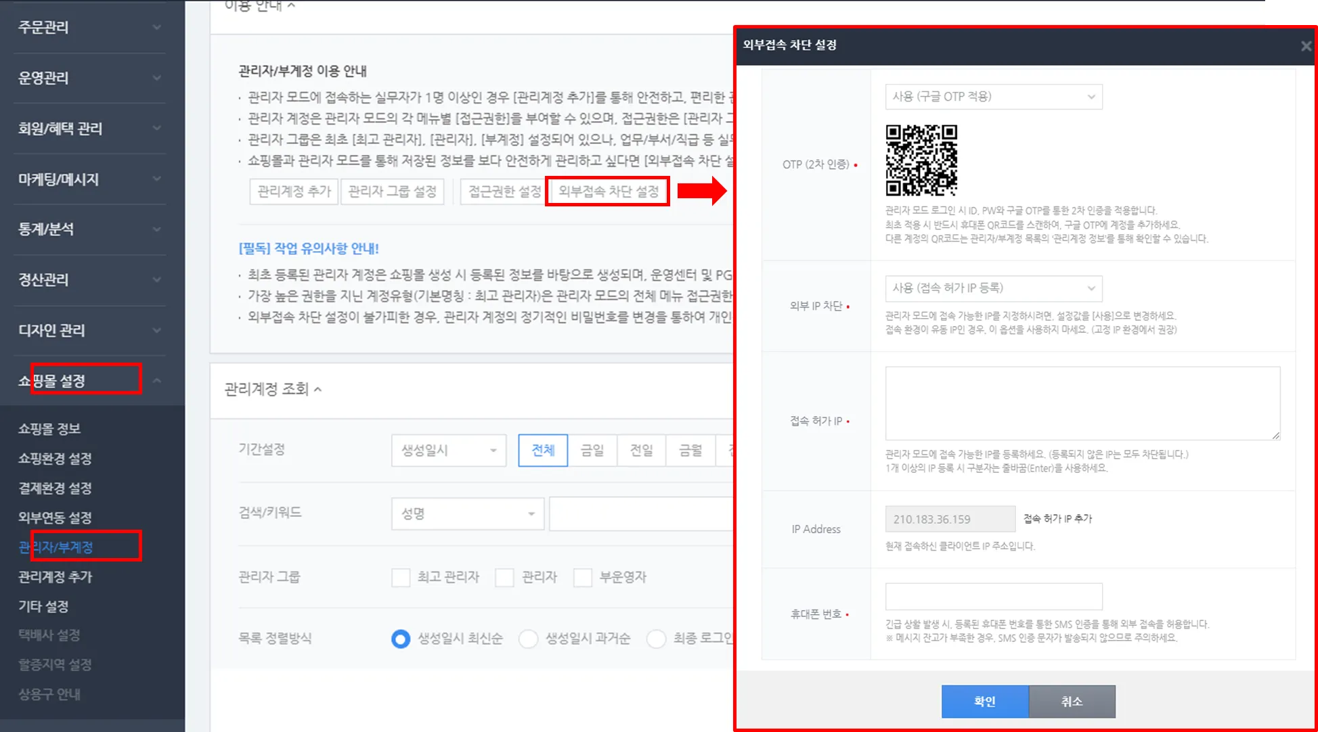Expand the 운영관리 sidebar menu chevron
The image size is (1318, 732).
point(157,78)
